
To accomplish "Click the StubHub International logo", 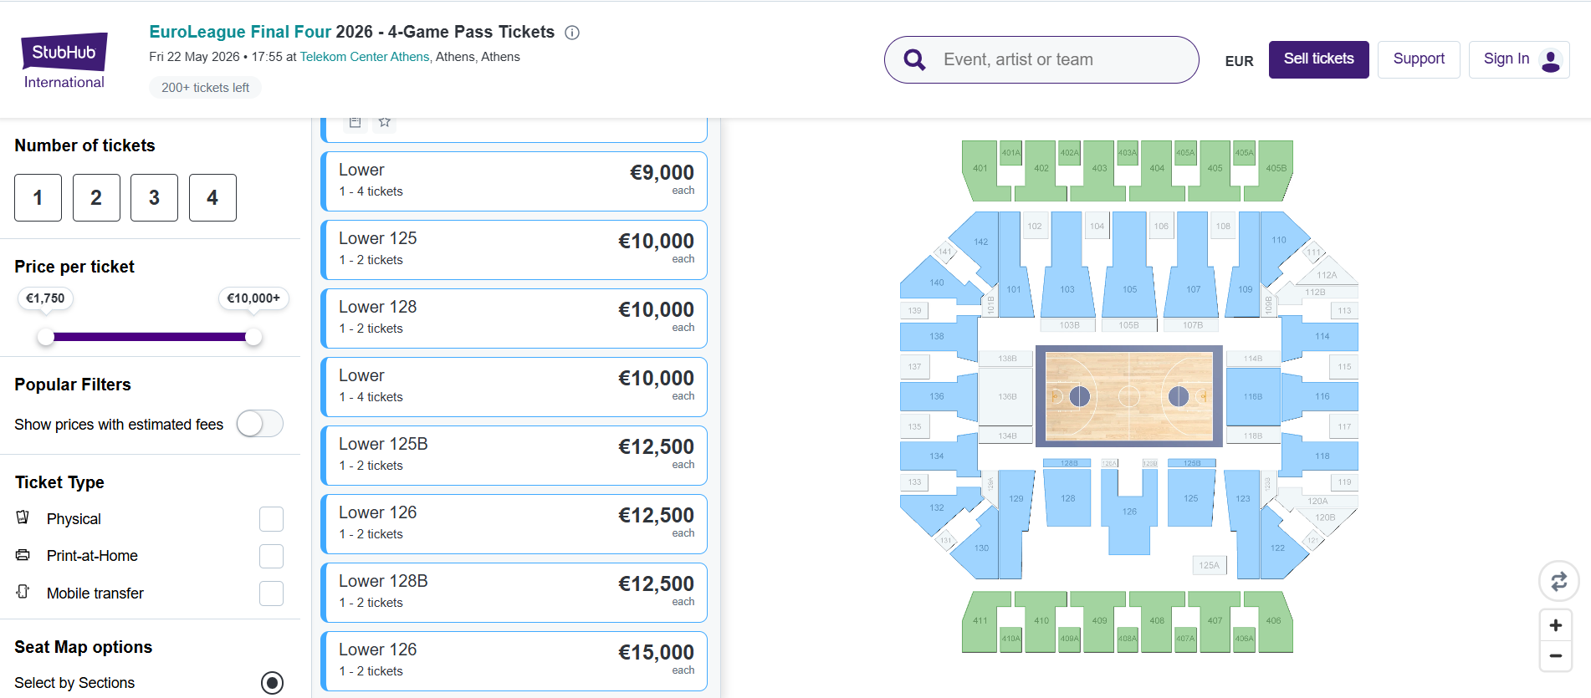I will (x=64, y=60).
